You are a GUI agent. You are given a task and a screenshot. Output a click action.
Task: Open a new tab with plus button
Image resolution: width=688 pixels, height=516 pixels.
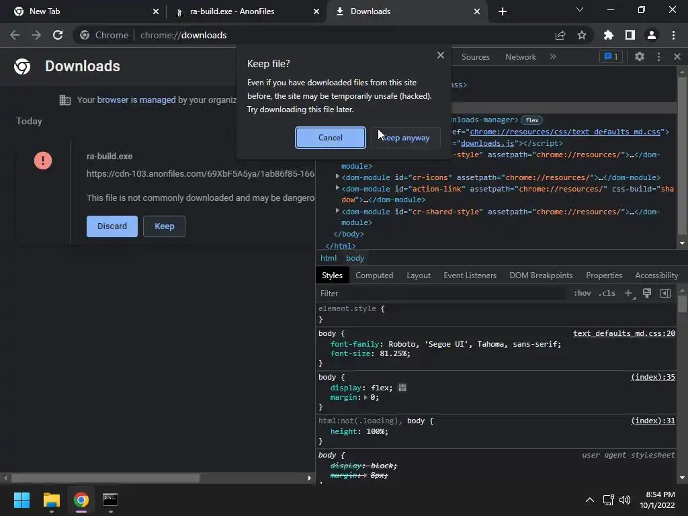point(503,11)
